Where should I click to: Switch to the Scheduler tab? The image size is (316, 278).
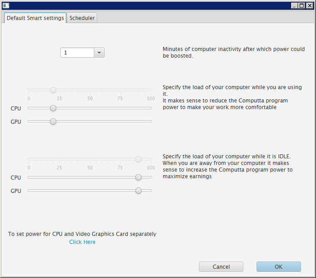pyautogui.click(x=82, y=18)
